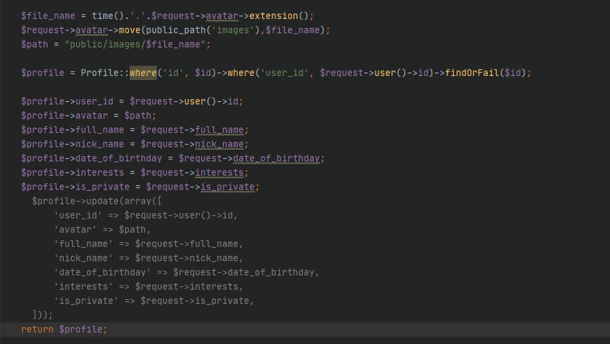Click the highlighted 'where' method call
Screen dimensions: 610x344
(143, 73)
